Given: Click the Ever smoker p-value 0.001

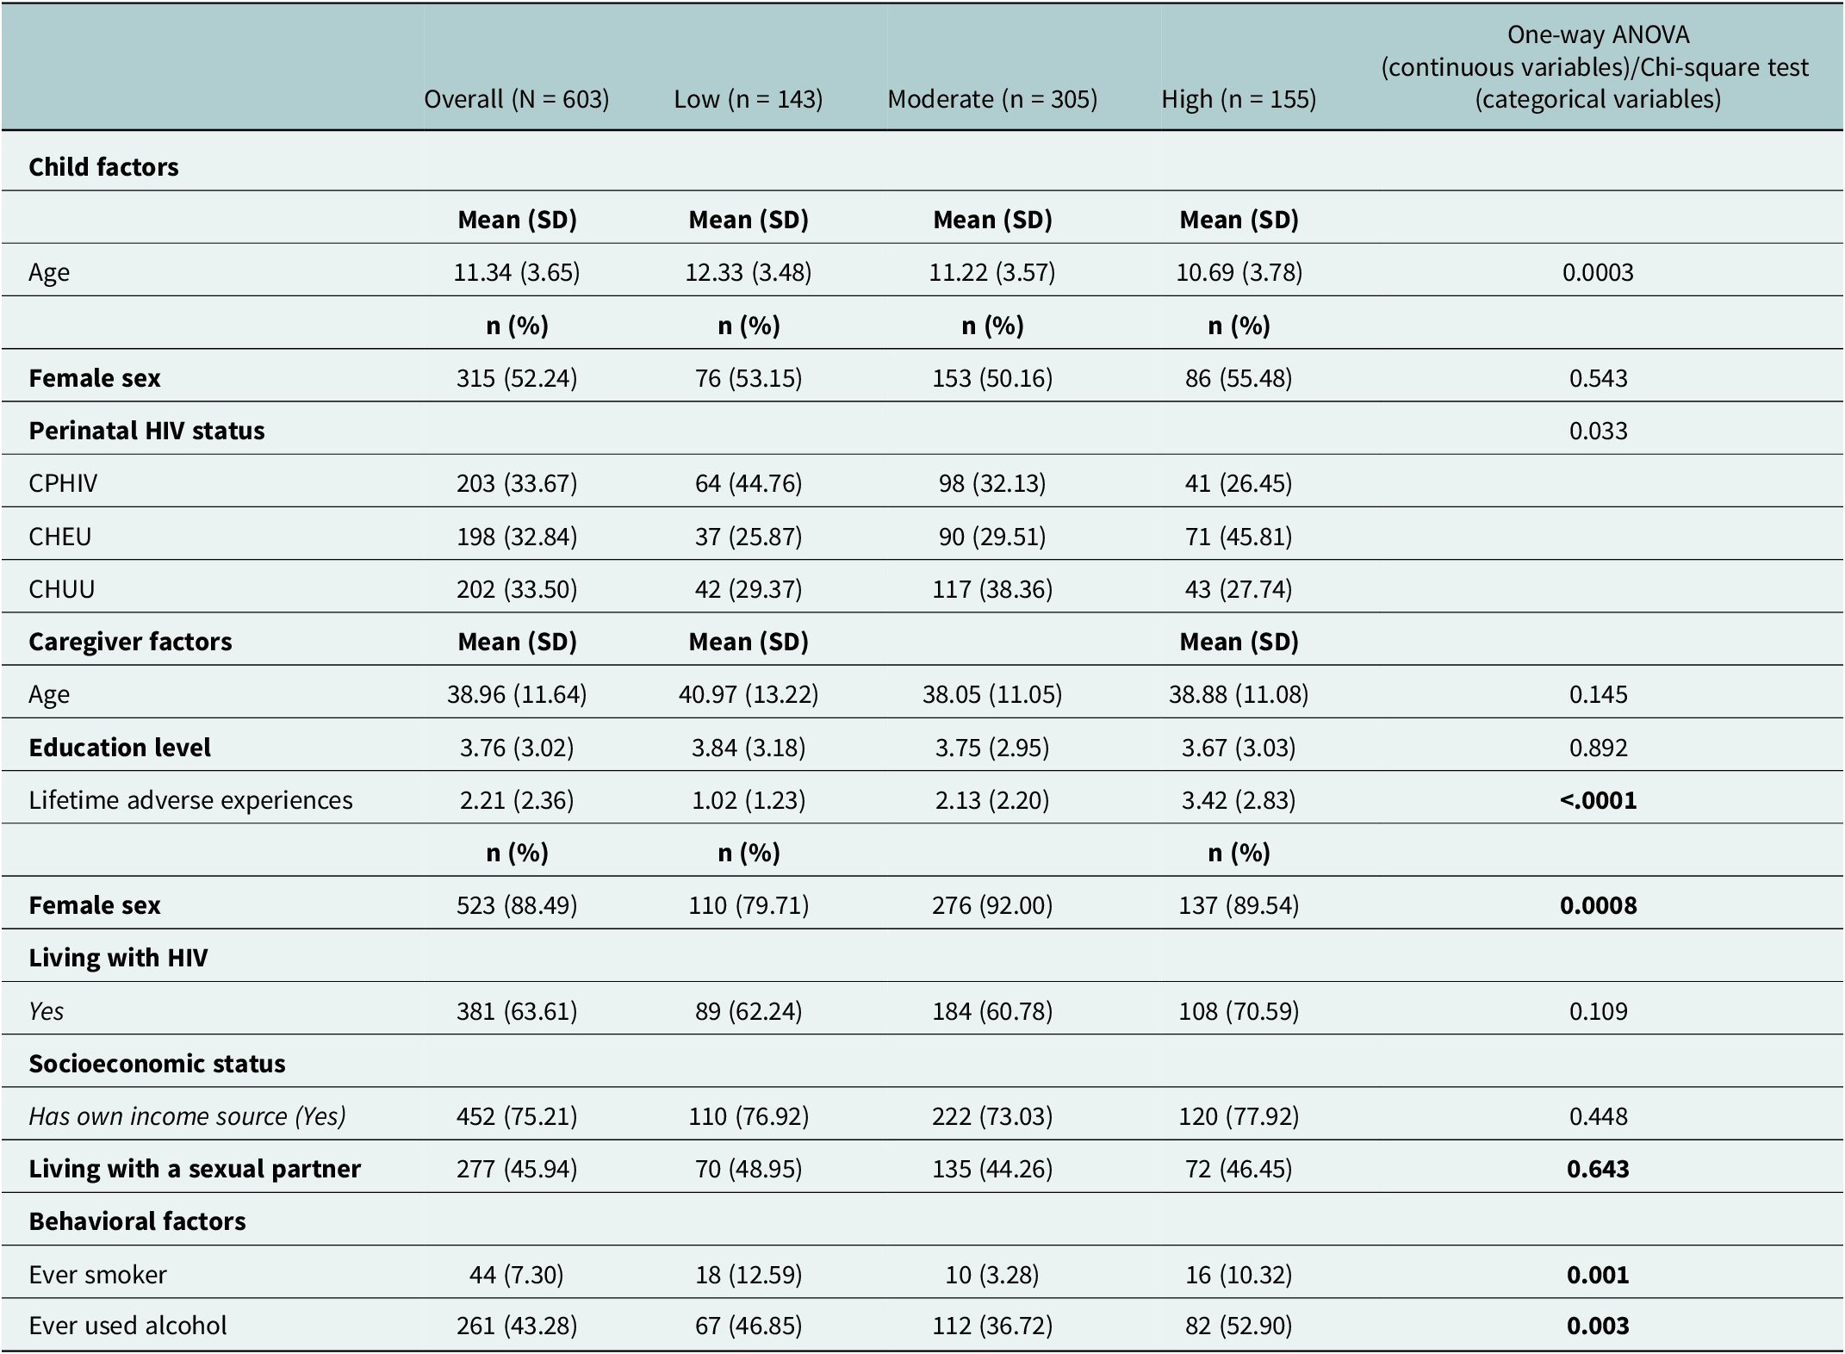Looking at the screenshot, I should click(1598, 1274).
